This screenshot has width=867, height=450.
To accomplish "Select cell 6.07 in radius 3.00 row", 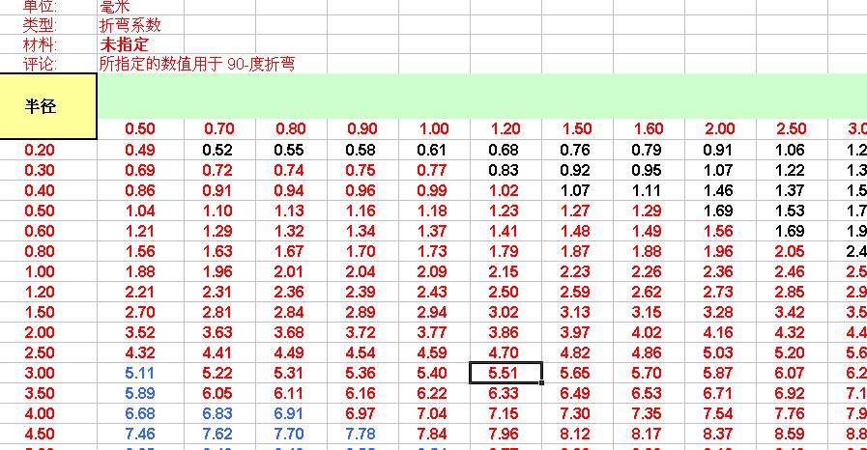I will click(790, 373).
